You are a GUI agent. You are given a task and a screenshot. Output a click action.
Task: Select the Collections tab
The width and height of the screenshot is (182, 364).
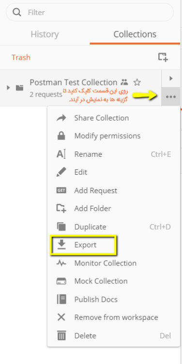coord(135,34)
